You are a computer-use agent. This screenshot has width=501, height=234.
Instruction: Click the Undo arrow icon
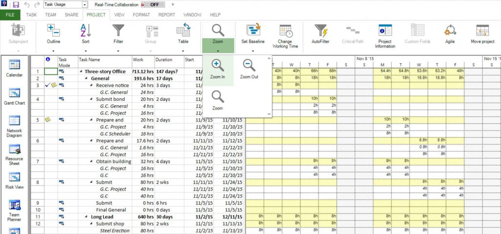point(27,5)
